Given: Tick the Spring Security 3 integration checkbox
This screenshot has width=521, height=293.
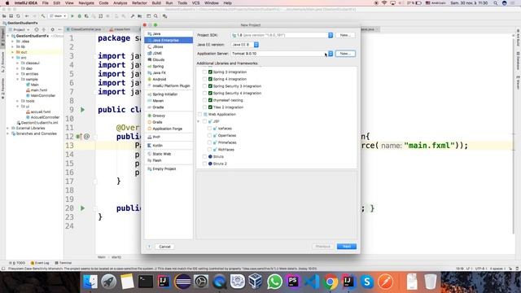Looking at the screenshot, I should [x=204, y=86].
